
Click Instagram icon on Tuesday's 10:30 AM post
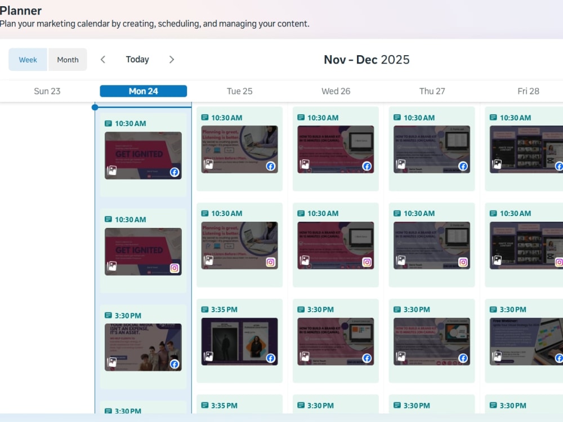click(271, 262)
